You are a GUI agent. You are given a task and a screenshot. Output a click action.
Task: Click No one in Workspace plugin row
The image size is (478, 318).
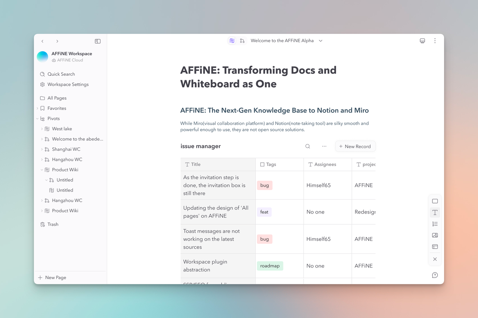(x=316, y=266)
